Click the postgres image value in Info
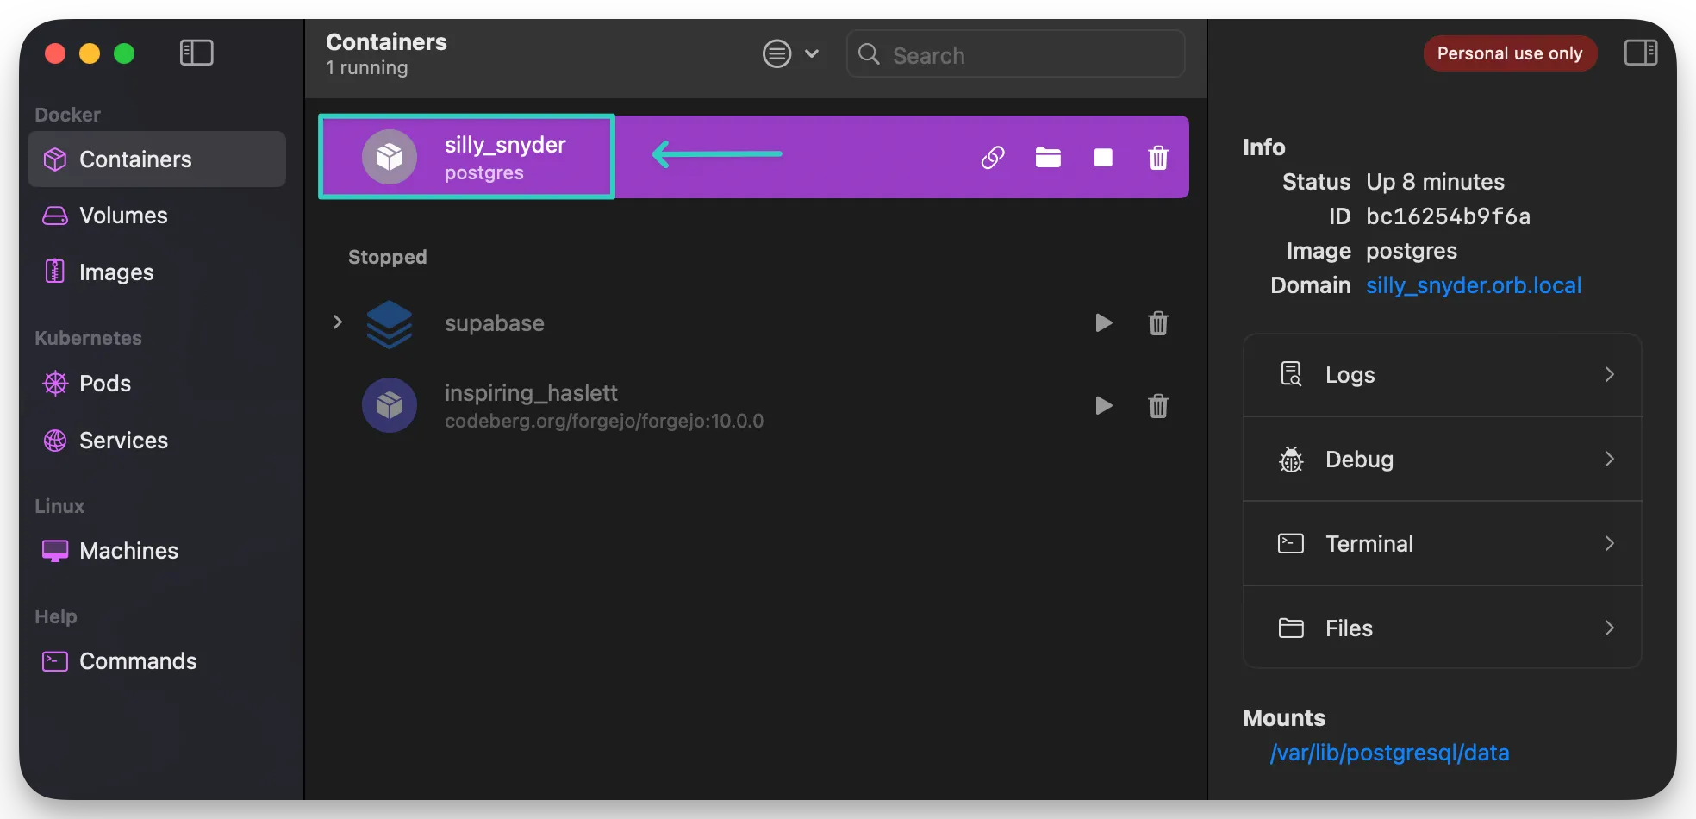 [x=1412, y=251]
